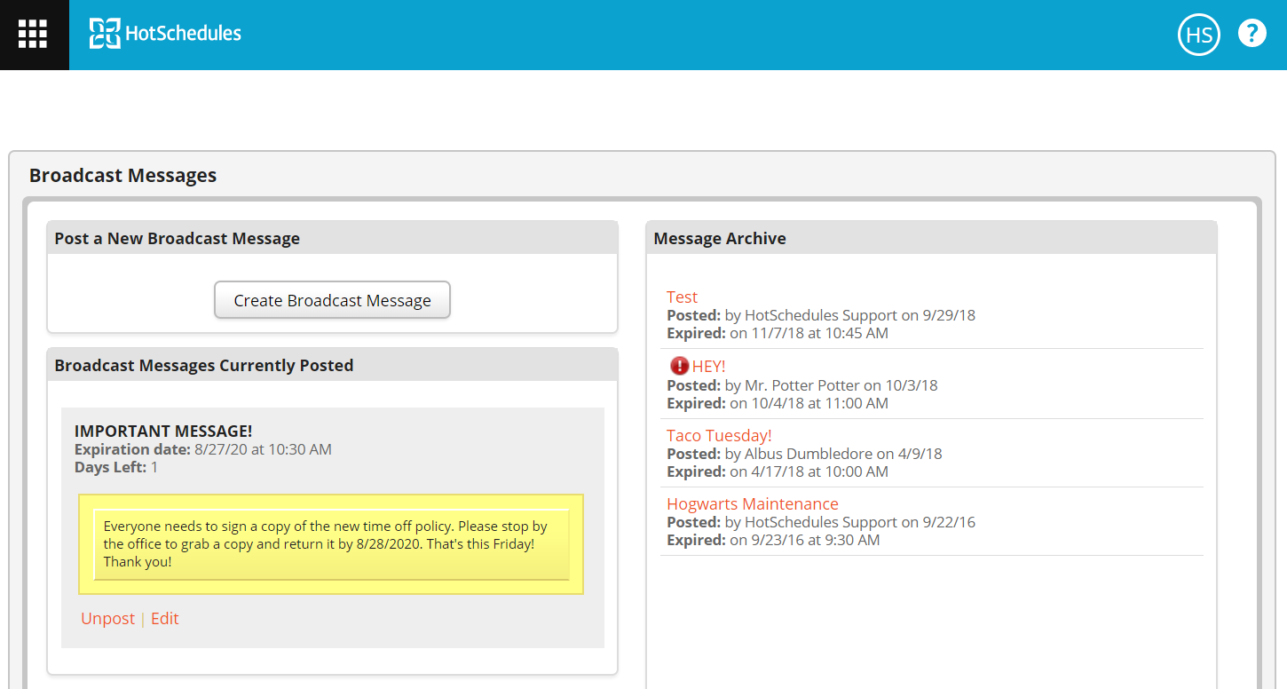Click the Message Archive panel header
The image size is (1287, 689).
[719, 238]
